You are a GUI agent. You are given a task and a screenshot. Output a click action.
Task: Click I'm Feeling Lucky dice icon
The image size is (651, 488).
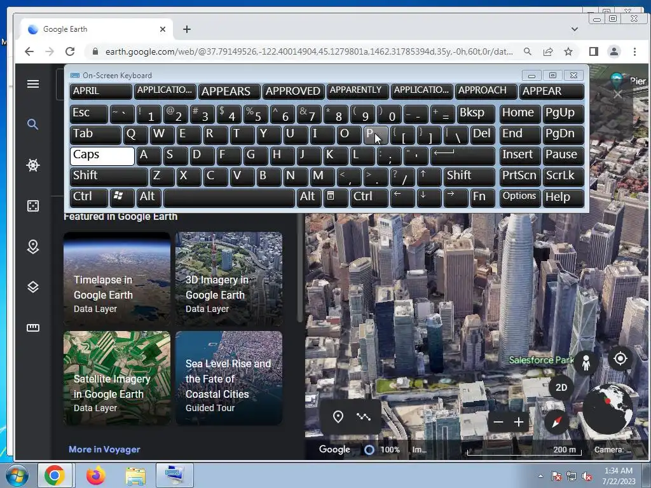tap(33, 206)
